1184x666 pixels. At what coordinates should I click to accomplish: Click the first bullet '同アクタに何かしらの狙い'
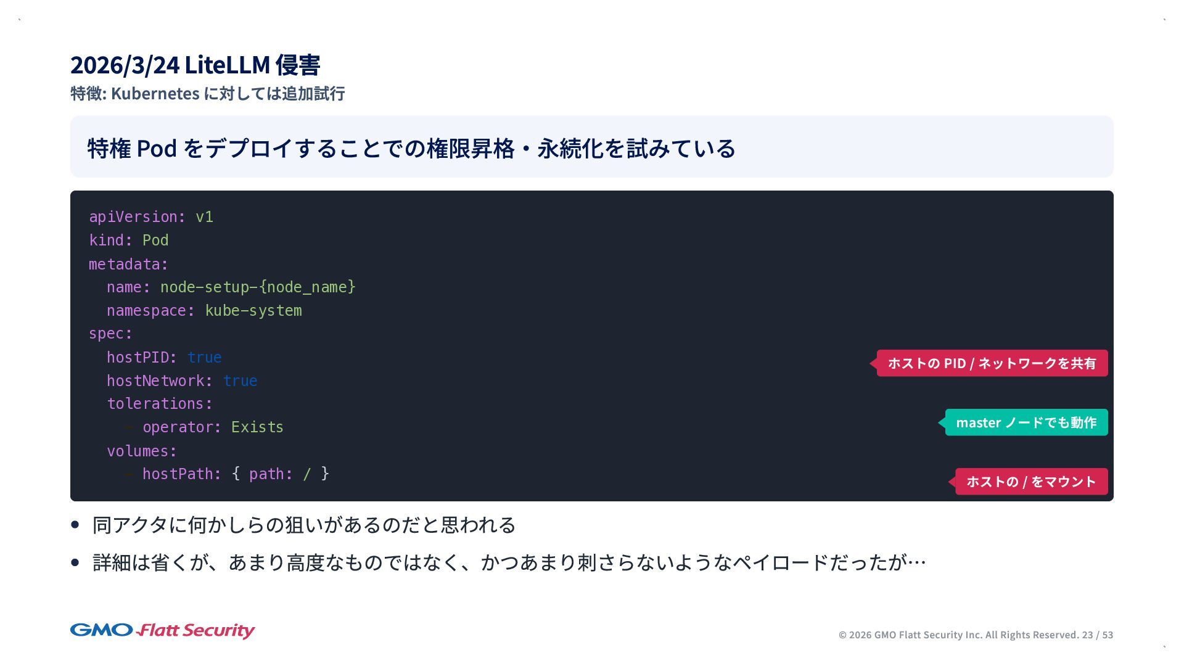(303, 525)
